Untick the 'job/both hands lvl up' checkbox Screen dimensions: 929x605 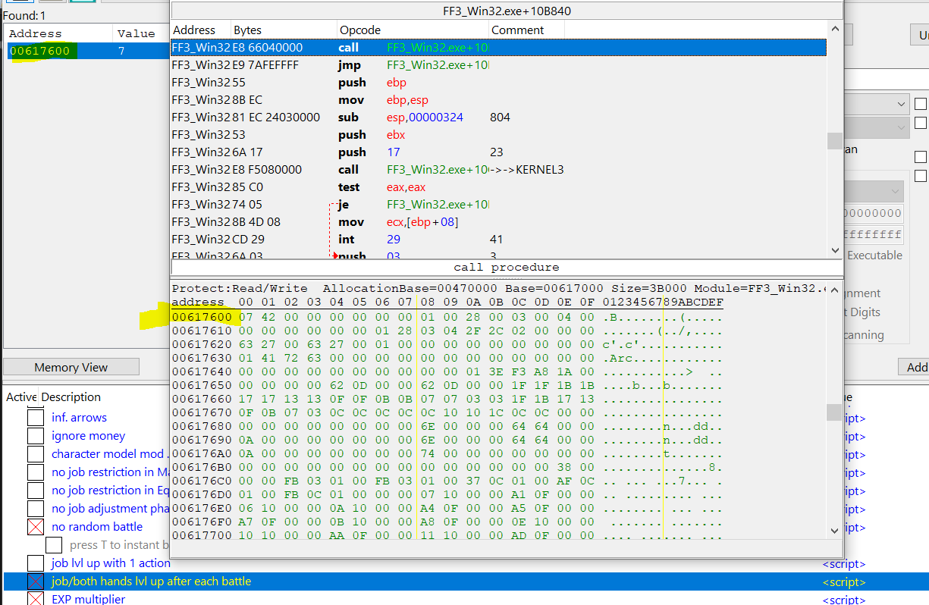tap(36, 581)
